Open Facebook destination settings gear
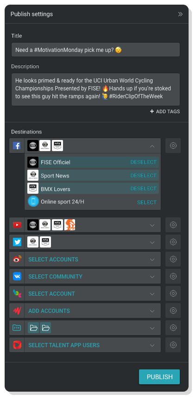The image size is (196, 400). click(x=173, y=146)
